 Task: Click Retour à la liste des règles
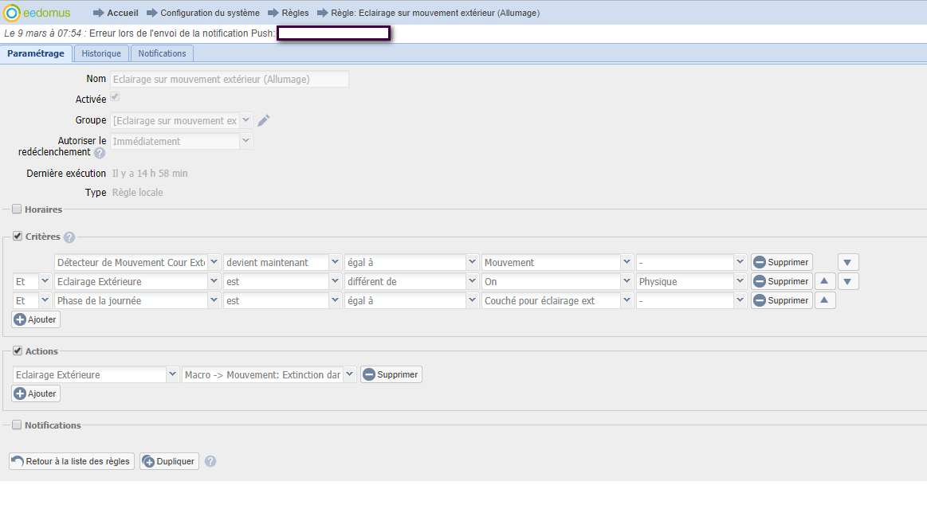pos(72,461)
